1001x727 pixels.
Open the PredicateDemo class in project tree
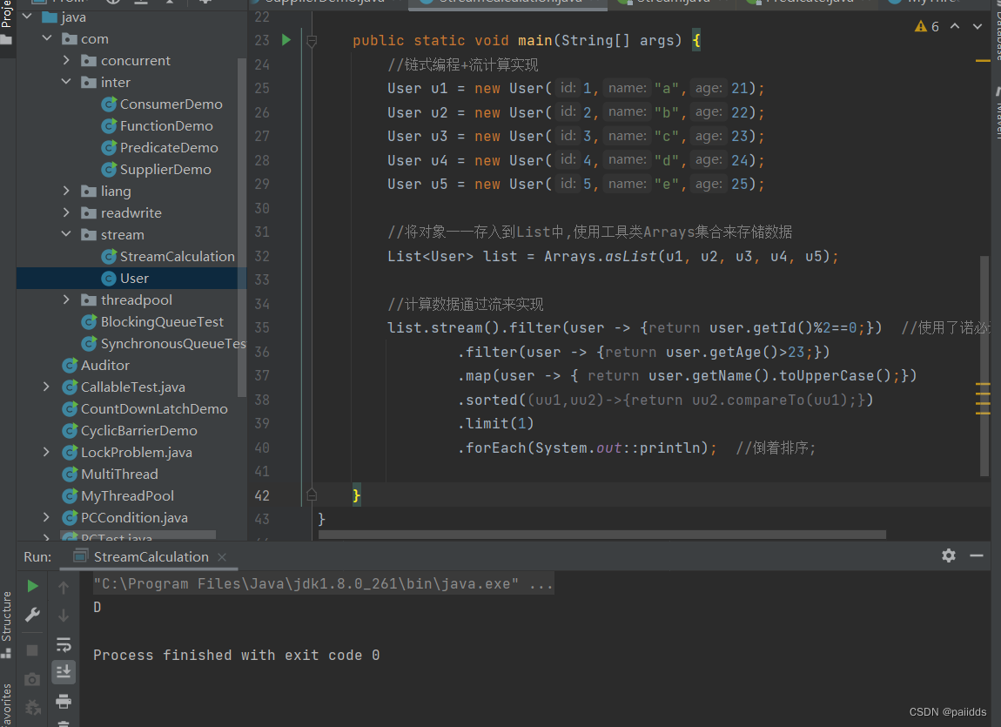169,147
